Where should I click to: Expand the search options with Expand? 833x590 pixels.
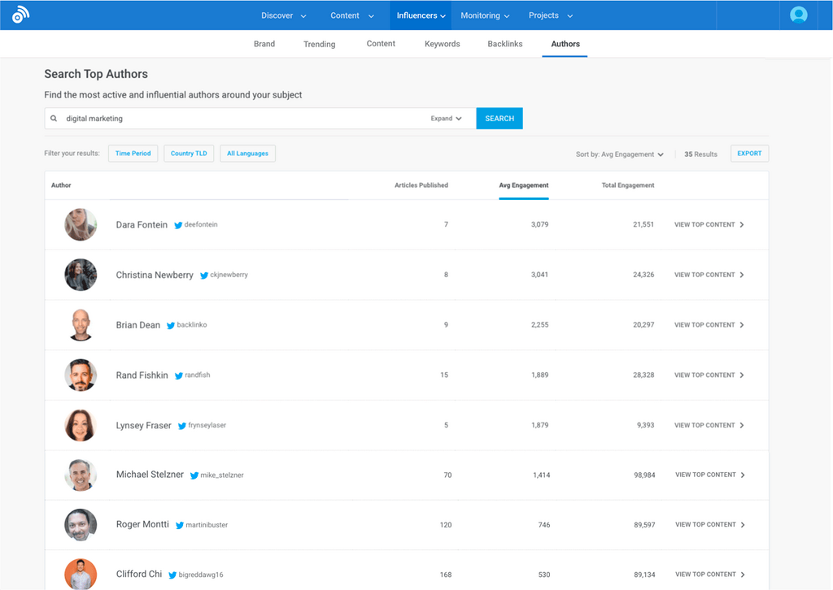[x=447, y=119]
